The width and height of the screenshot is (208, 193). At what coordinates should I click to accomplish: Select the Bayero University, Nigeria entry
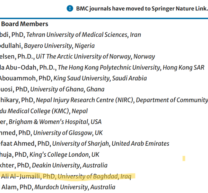pos(59,46)
